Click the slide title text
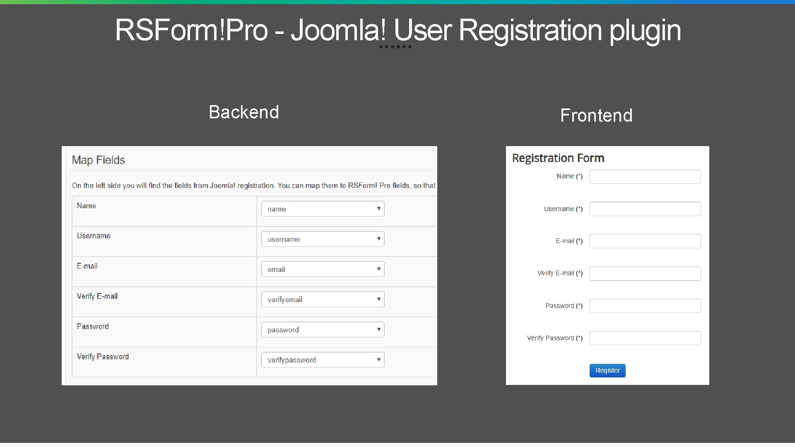 point(397,30)
